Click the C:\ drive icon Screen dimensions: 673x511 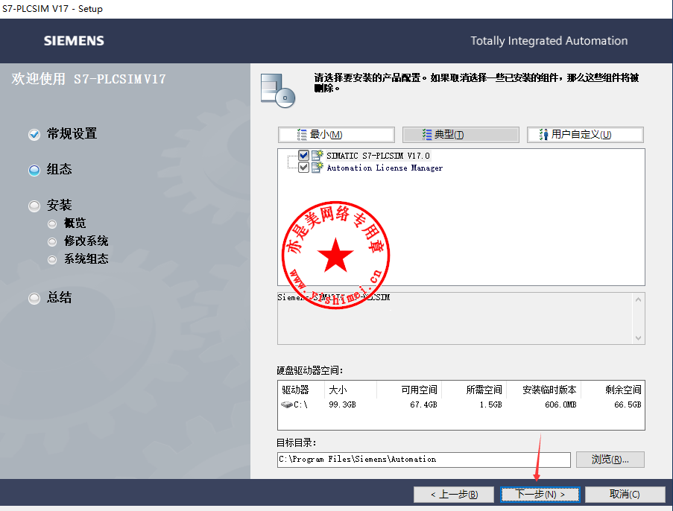coord(286,404)
